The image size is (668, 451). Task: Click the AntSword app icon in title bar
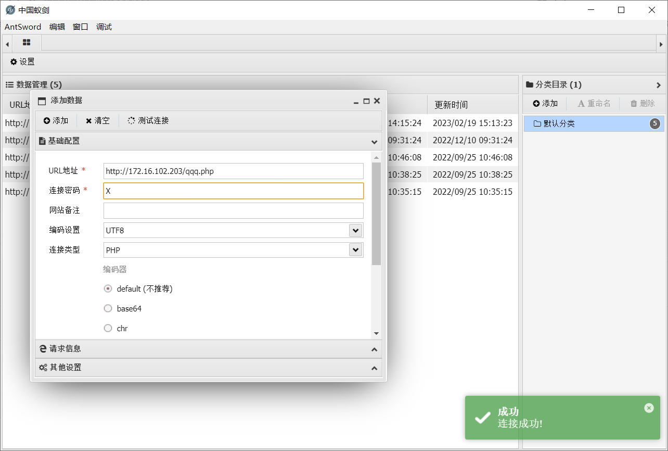[10, 10]
